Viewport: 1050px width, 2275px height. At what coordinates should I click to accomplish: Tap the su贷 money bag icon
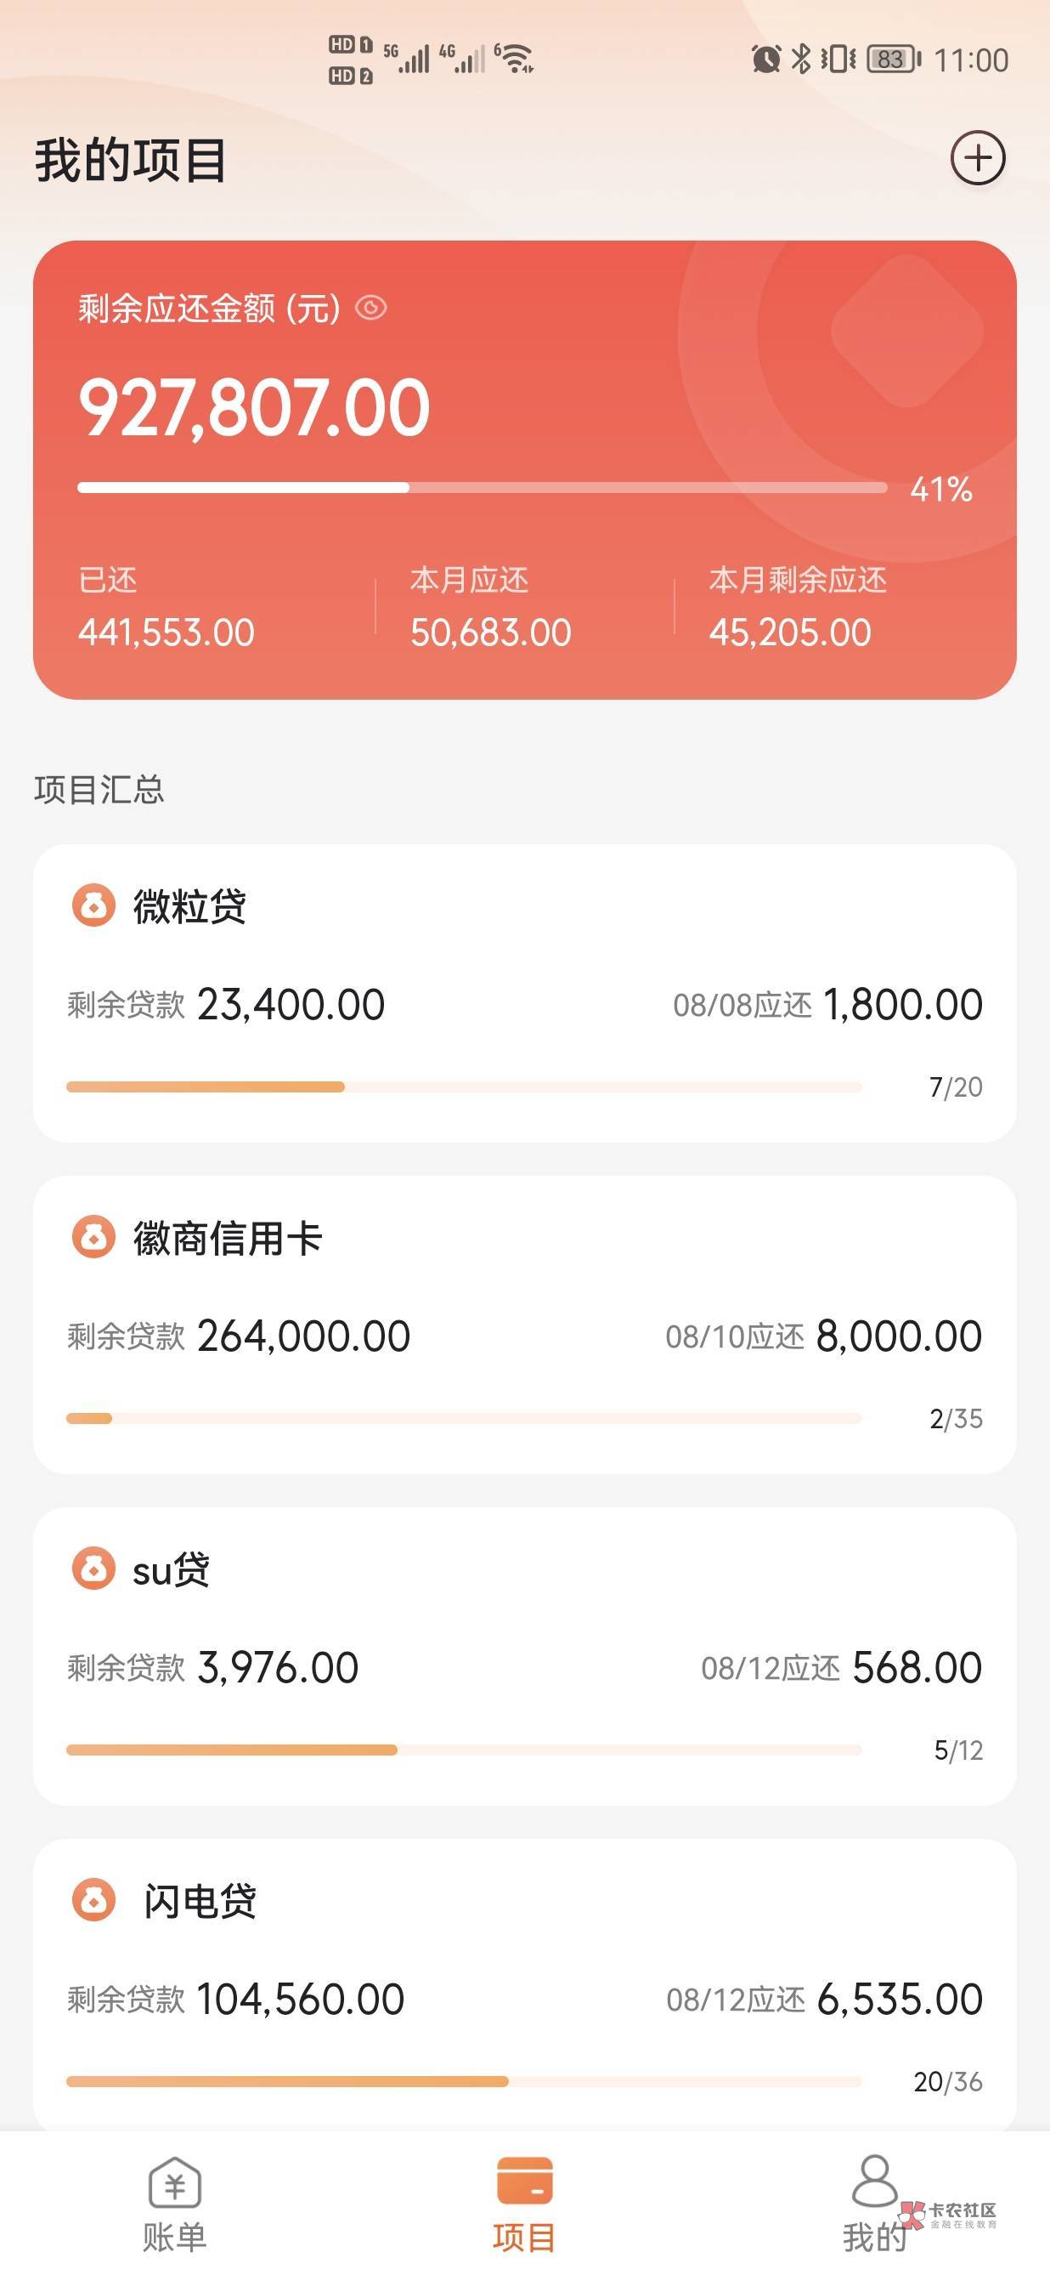coord(93,1569)
